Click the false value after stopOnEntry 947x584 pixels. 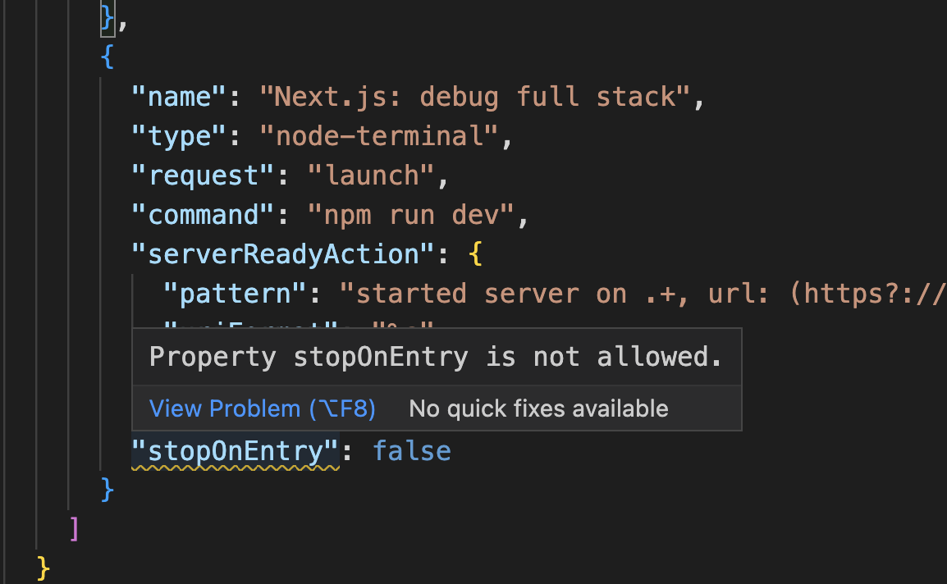[411, 452]
